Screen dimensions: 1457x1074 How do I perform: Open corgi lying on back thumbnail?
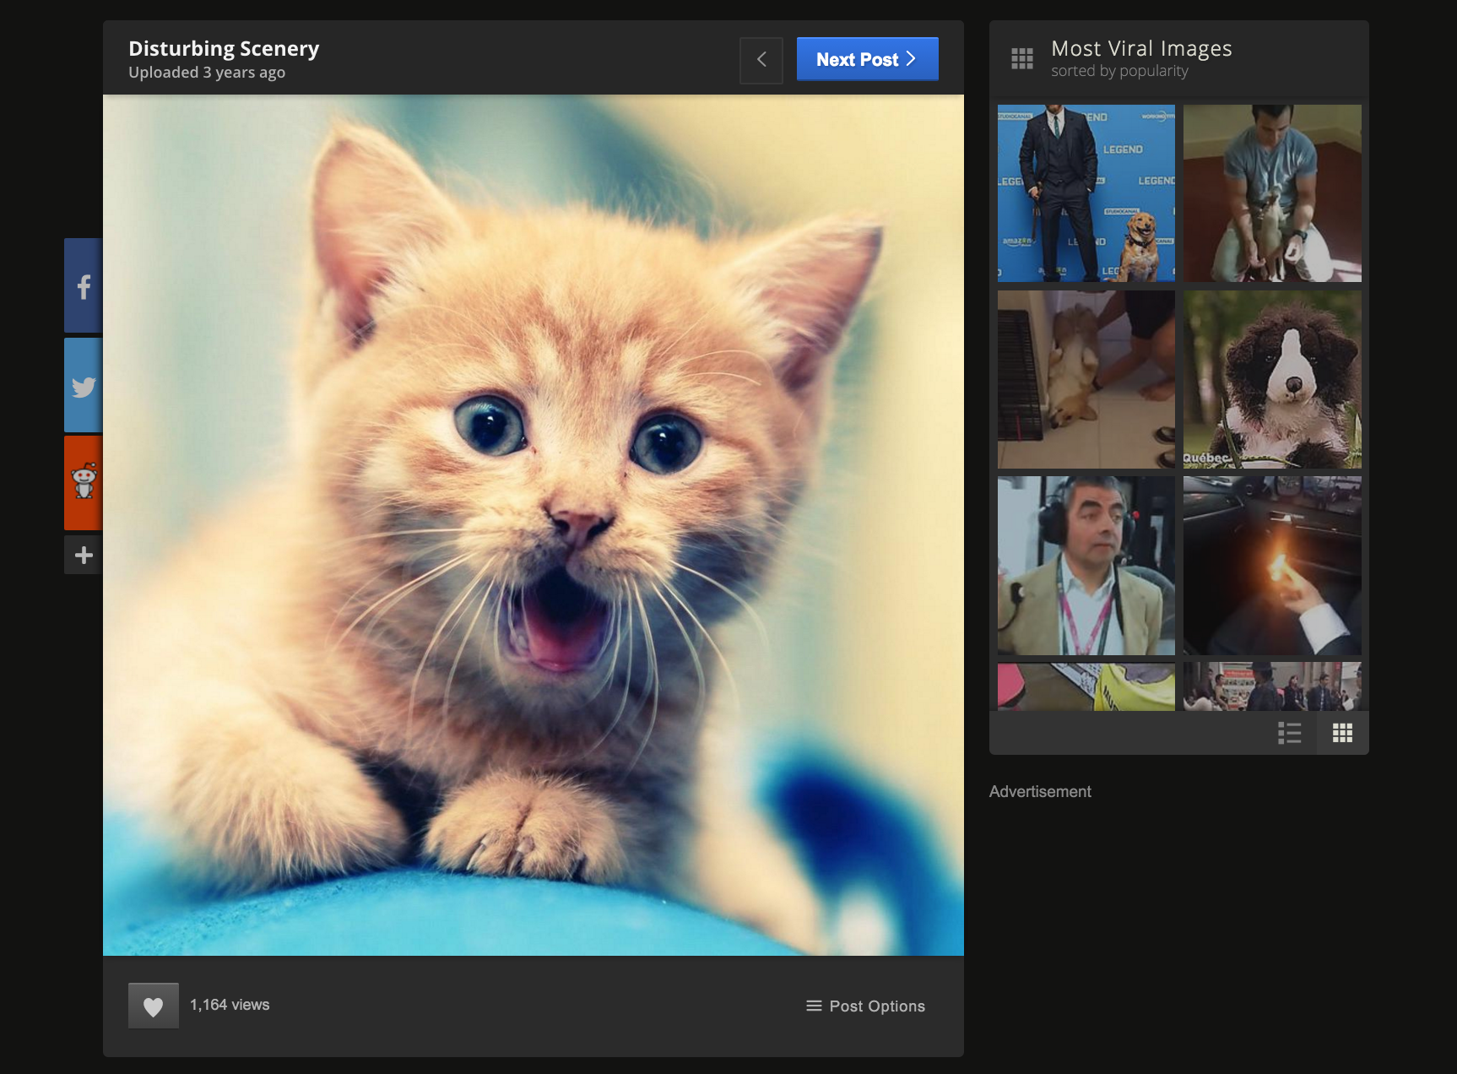(x=1086, y=379)
